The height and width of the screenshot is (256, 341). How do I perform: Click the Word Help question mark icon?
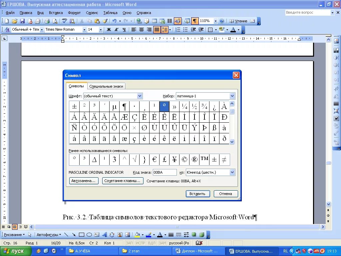point(221,21)
